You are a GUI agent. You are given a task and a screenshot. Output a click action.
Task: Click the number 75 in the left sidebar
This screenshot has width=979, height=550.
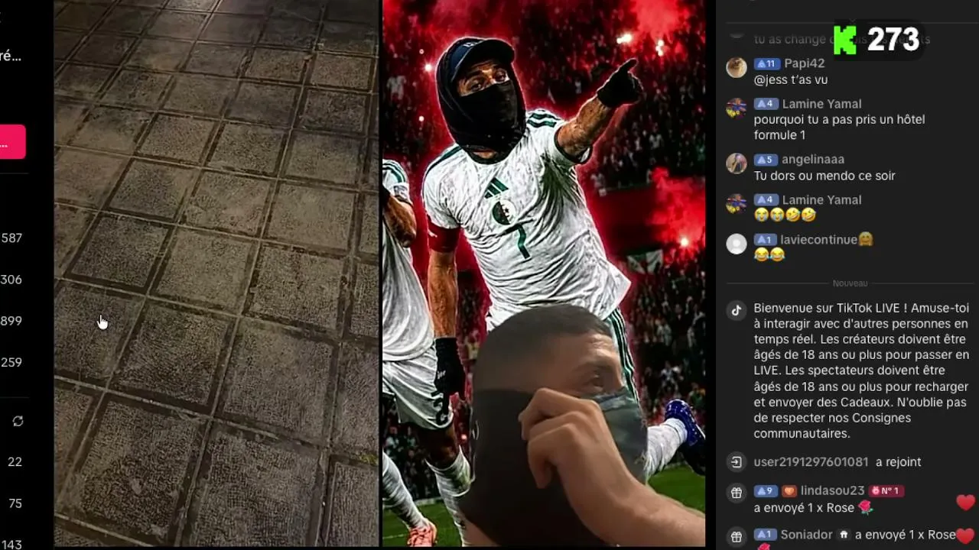tap(15, 503)
